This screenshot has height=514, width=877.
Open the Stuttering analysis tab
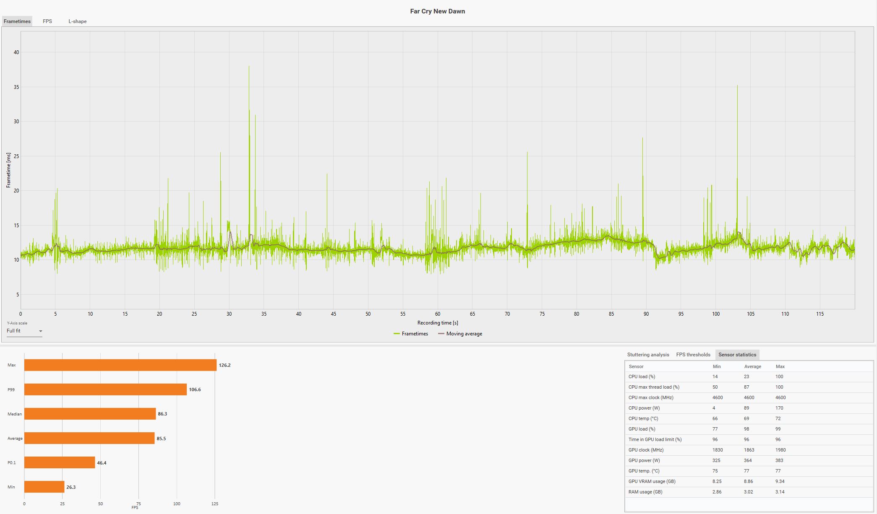pos(648,355)
